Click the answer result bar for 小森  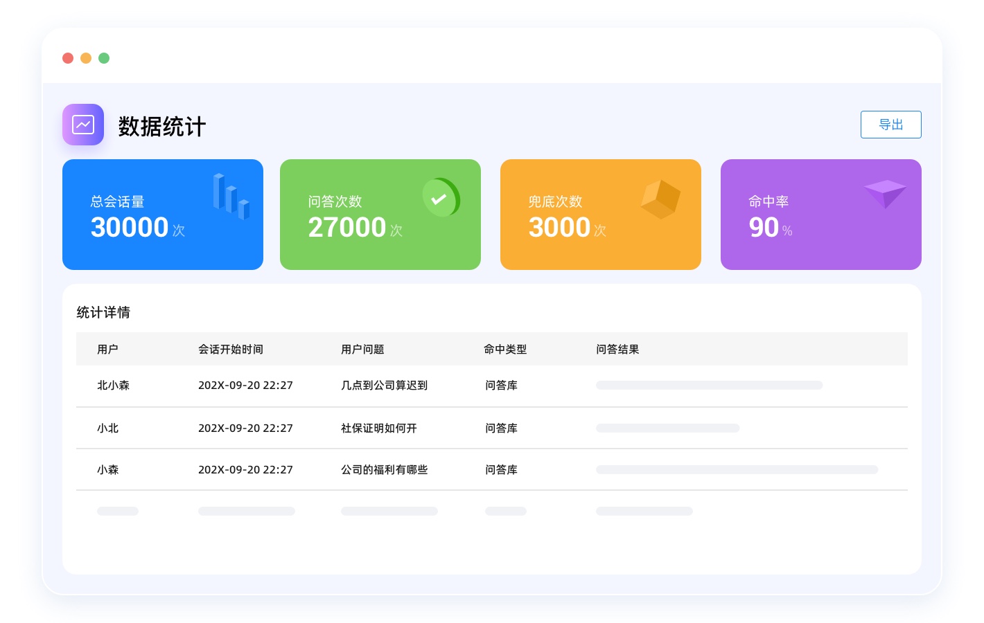(737, 470)
